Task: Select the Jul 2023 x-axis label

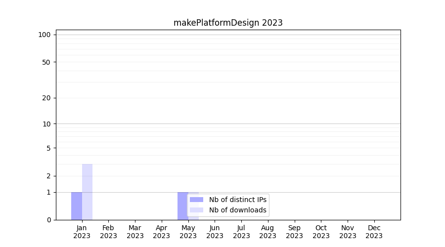Action: point(241,232)
